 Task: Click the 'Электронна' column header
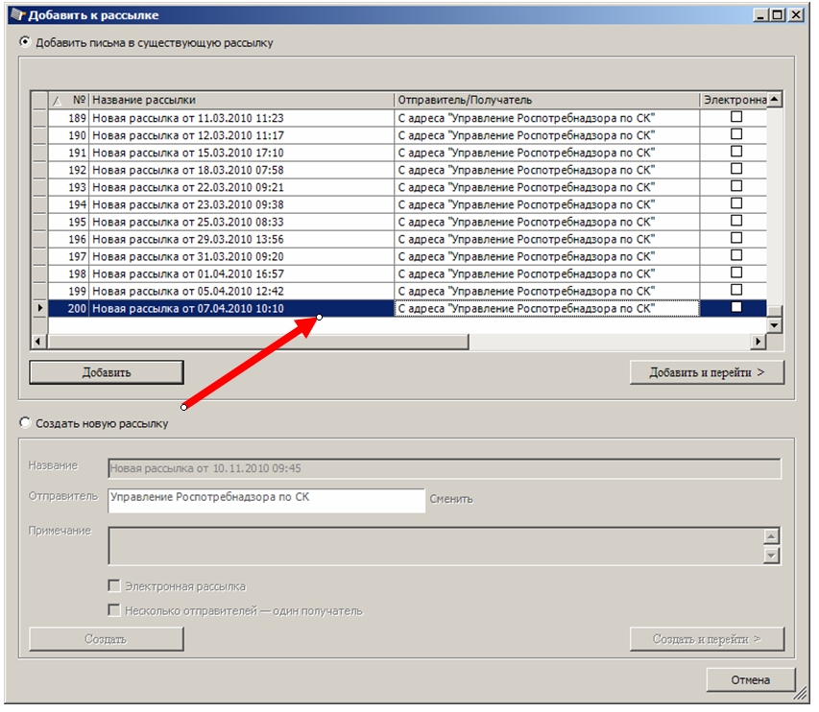[734, 100]
